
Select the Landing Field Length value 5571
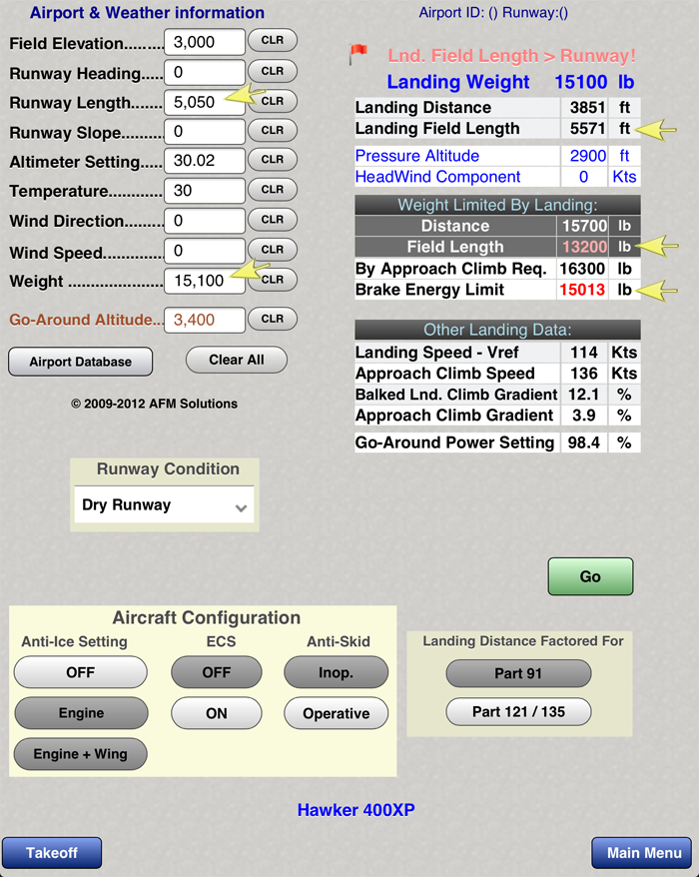pos(588,129)
